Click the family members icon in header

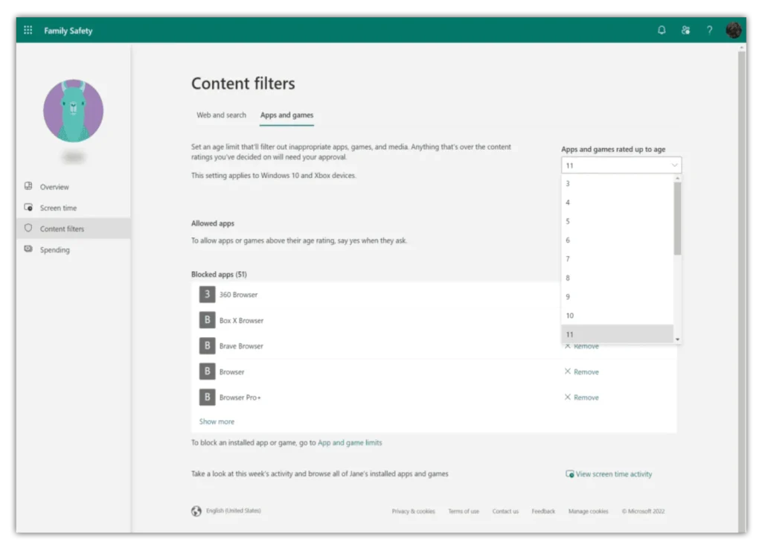pos(685,30)
